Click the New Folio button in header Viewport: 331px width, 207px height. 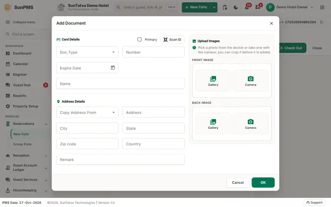(x=196, y=7)
